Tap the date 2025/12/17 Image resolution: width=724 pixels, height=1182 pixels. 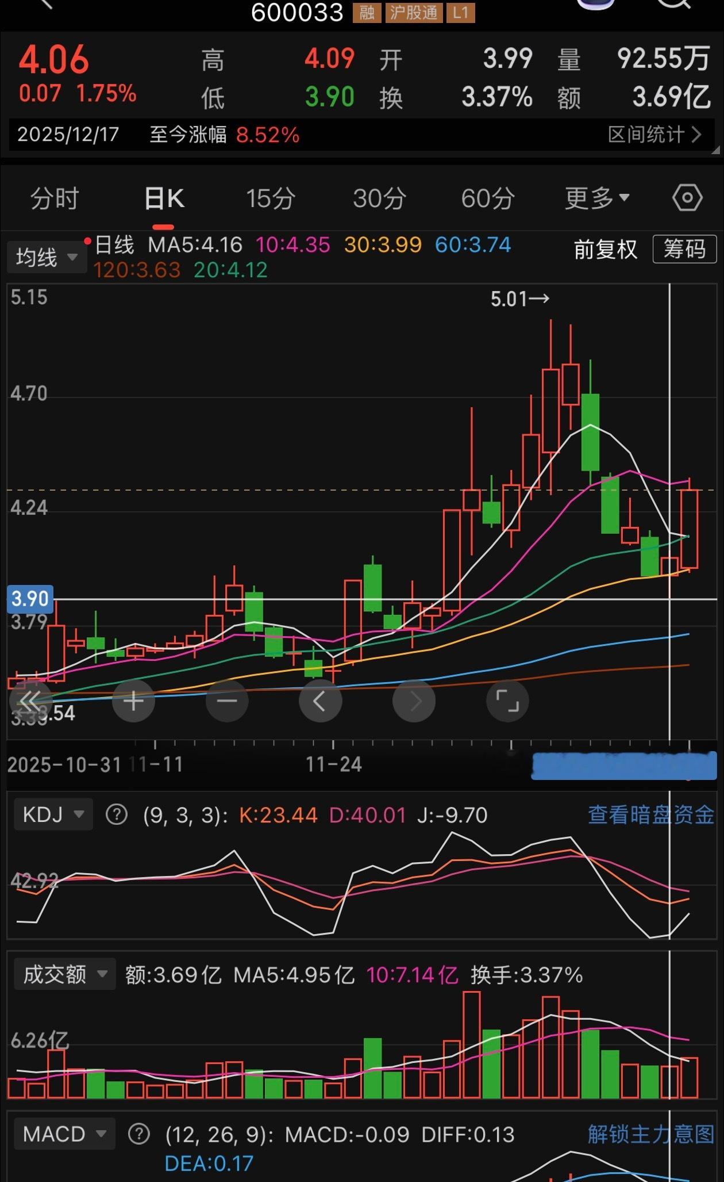tap(68, 135)
